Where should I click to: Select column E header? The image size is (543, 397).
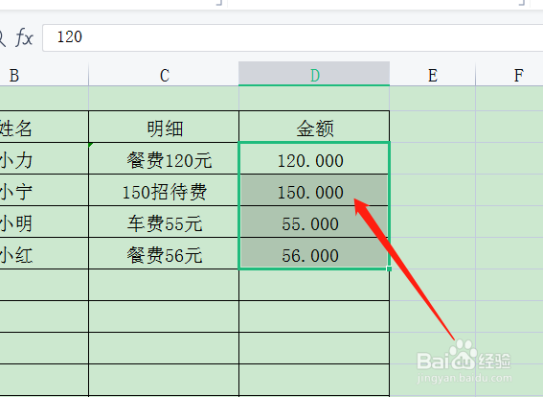click(433, 75)
